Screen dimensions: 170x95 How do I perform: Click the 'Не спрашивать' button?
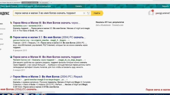44,2
